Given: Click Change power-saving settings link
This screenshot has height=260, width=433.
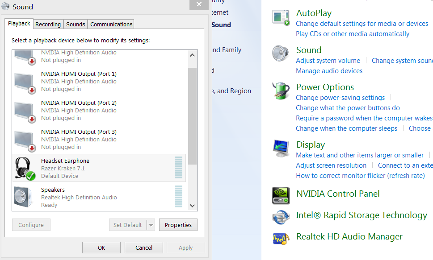Looking at the screenshot, I should point(340,98).
